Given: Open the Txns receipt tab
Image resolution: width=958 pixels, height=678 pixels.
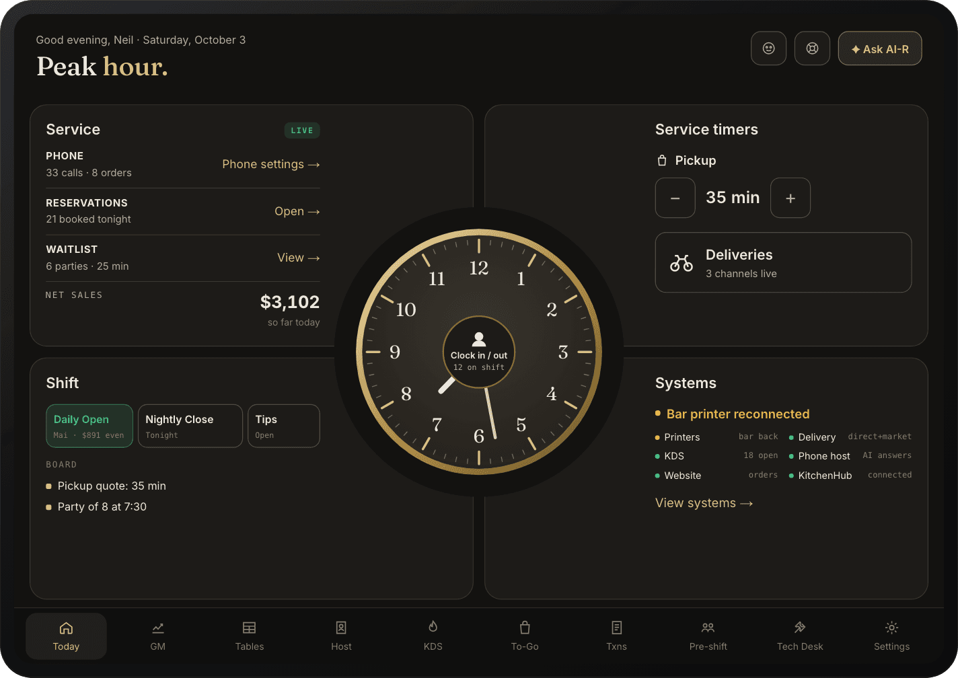Looking at the screenshot, I should pyautogui.click(x=616, y=636).
